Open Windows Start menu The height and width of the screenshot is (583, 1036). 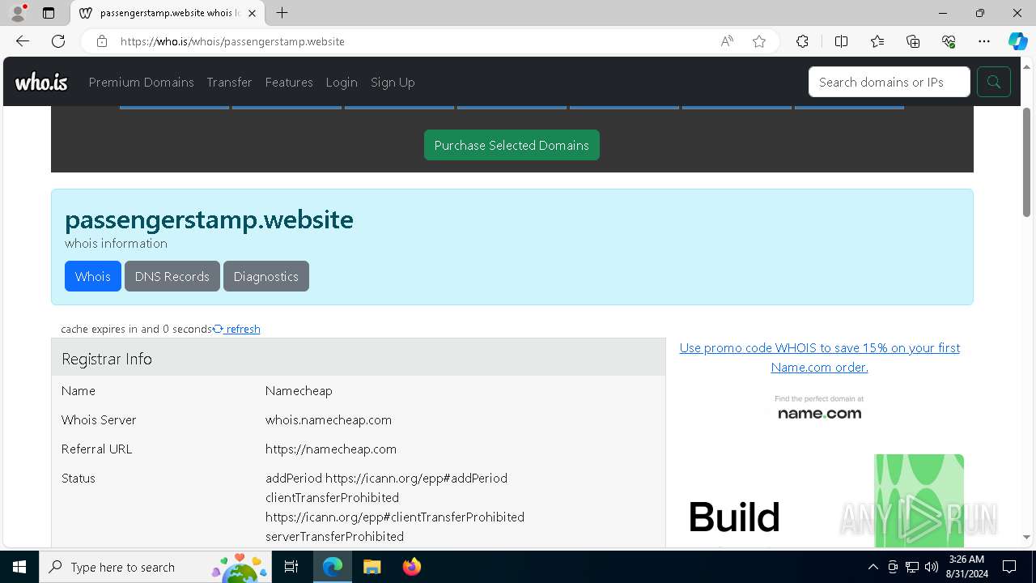(x=19, y=567)
